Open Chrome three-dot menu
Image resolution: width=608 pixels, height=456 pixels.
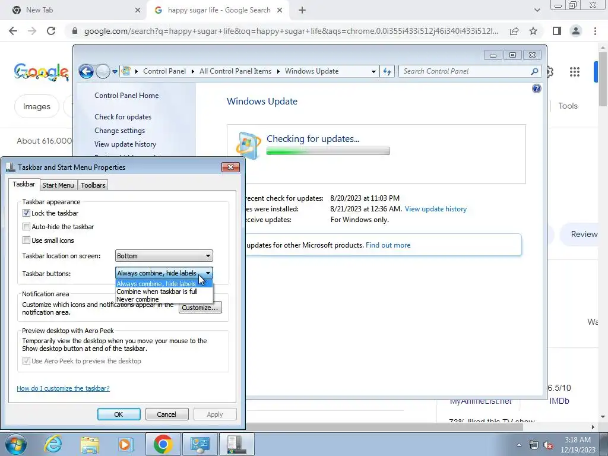click(595, 31)
